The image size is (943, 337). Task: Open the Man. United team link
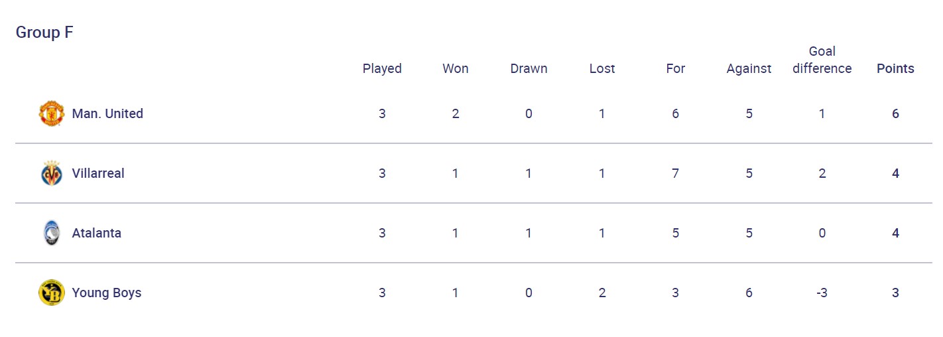pos(107,113)
